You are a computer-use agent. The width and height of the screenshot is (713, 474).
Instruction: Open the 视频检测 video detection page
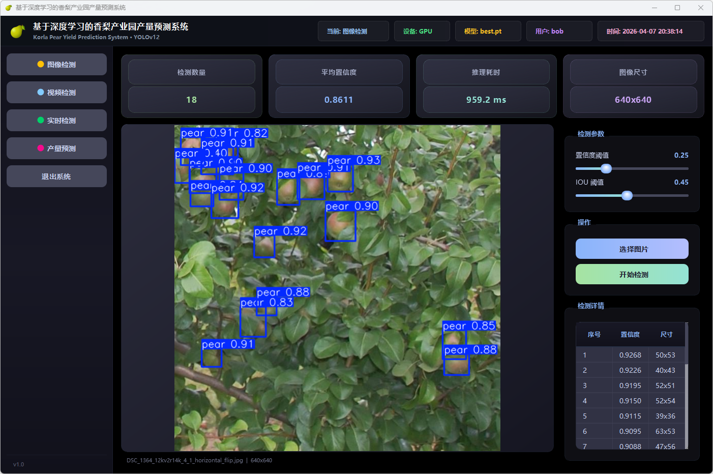click(56, 93)
